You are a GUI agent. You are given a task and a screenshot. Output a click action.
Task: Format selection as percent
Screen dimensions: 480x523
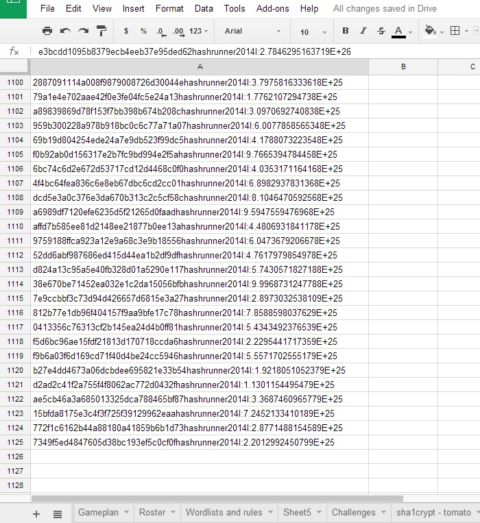click(x=143, y=32)
